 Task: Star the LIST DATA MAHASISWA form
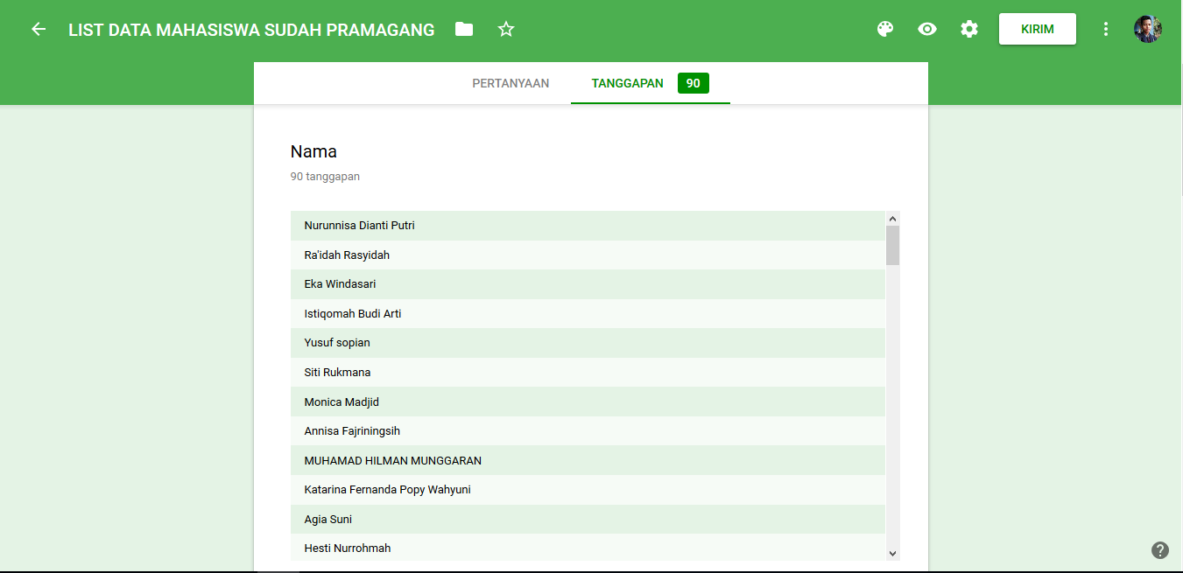505,29
